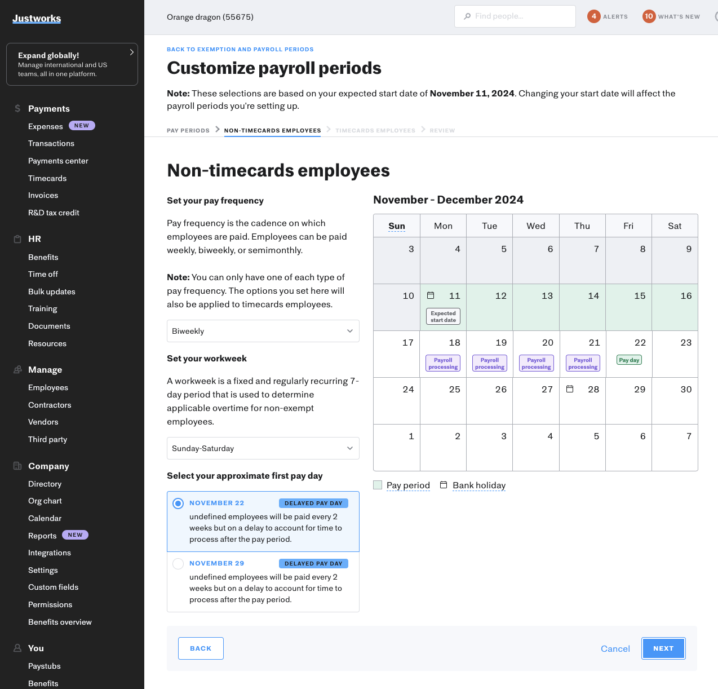Click the green Pay period legend swatch
This screenshot has height=689, width=718.
378,484
